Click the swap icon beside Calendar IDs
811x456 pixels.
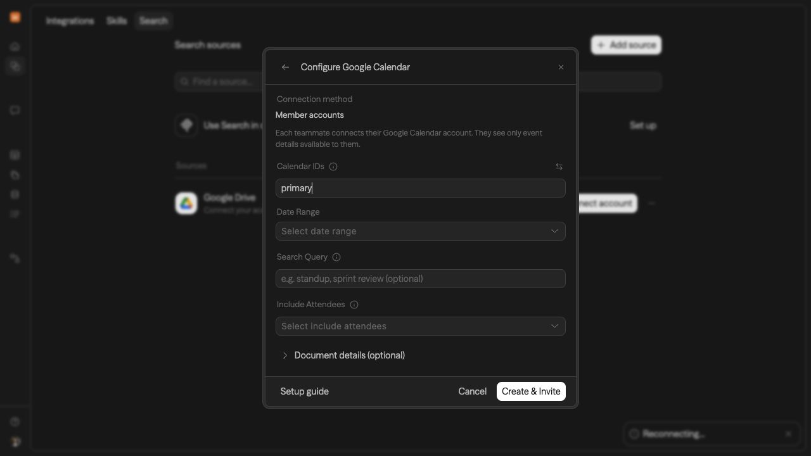pos(559,167)
